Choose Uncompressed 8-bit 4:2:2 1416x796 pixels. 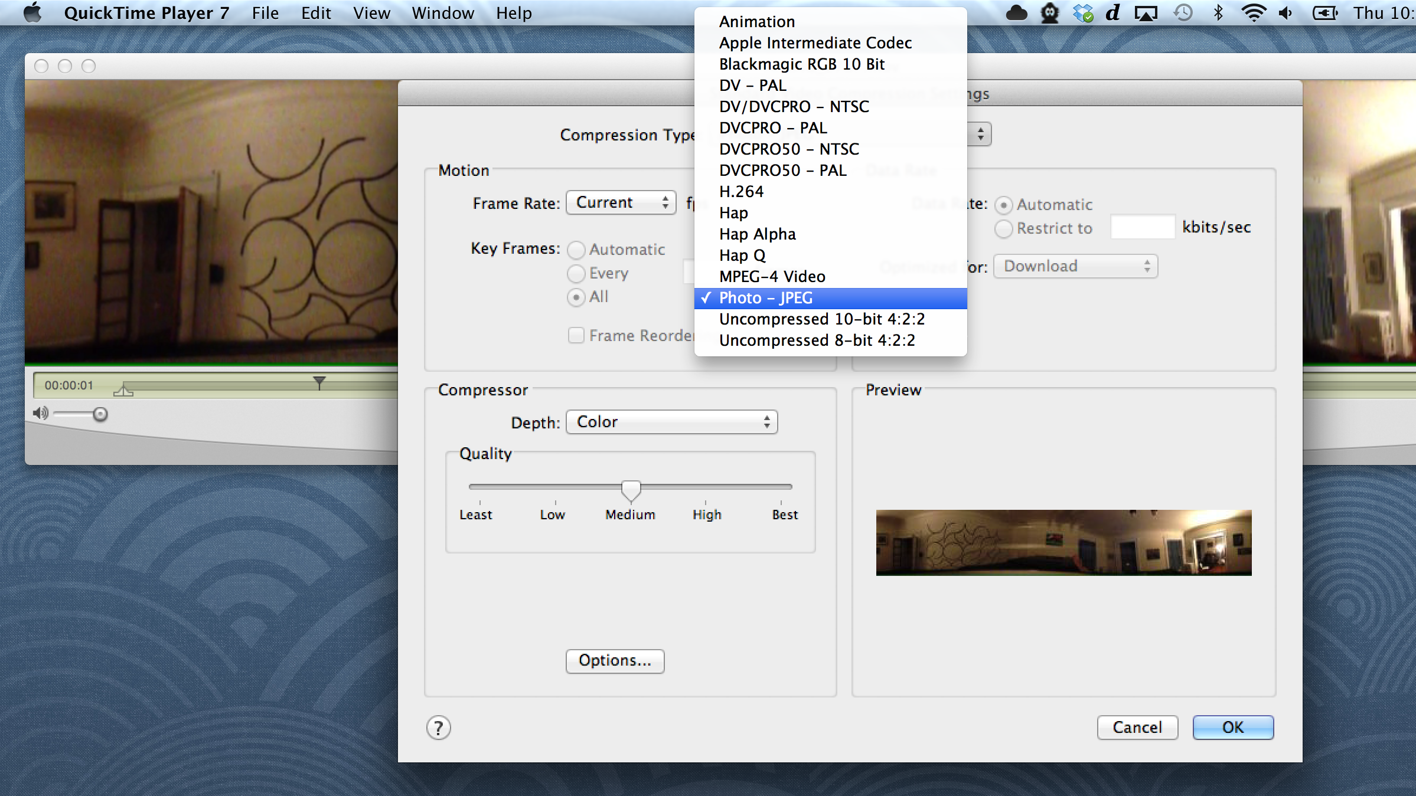tap(830, 340)
